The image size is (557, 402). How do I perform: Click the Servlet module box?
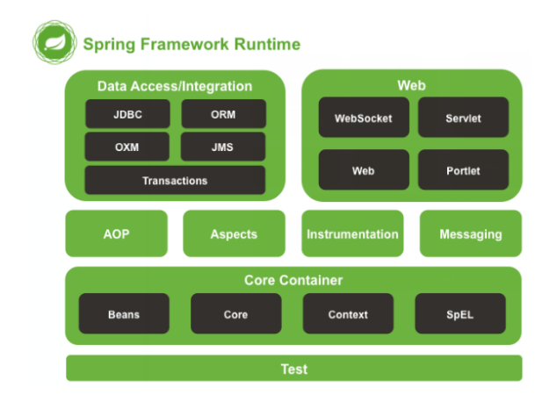[x=463, y=118]
